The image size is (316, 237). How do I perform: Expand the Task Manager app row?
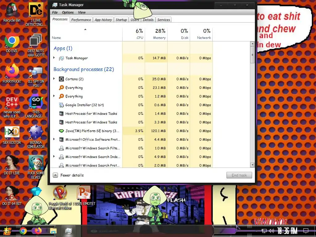tap(54, 58)
